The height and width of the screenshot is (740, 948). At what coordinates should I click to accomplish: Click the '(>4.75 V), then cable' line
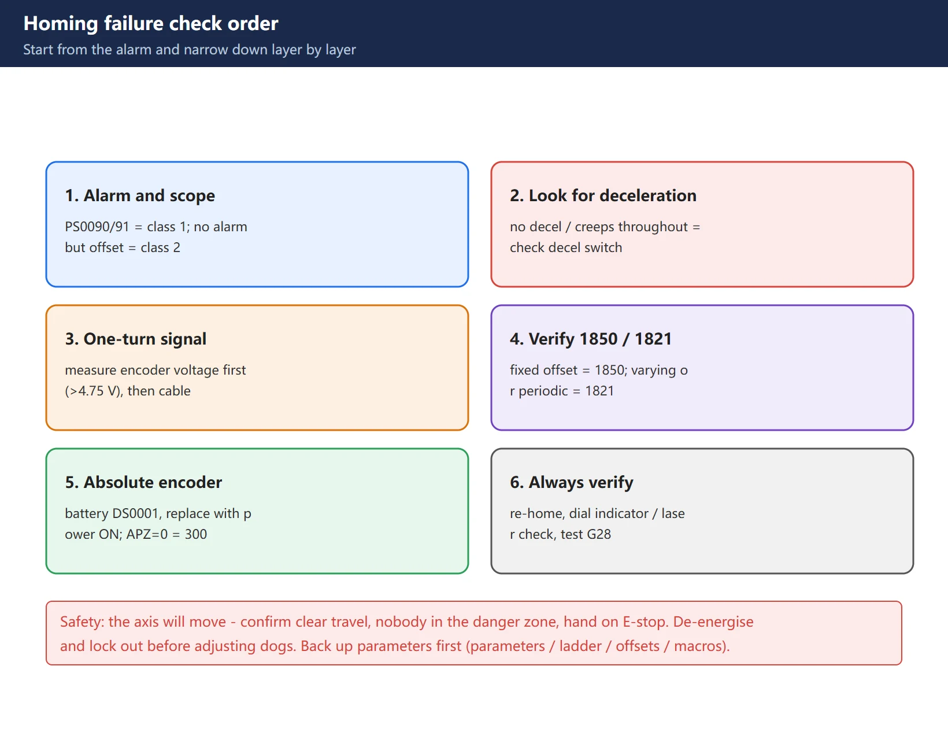coord(128,391)
